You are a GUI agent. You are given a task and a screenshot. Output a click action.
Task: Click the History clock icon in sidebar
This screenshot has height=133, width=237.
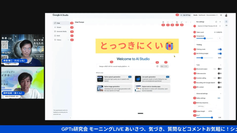55,40
